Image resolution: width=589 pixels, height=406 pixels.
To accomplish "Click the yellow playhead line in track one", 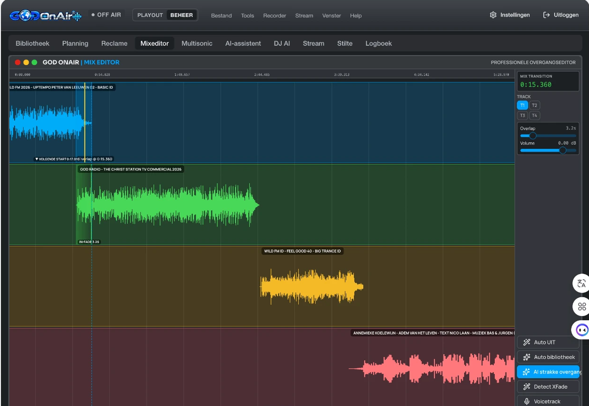I will pyautogui.click(x=85, y=123).
